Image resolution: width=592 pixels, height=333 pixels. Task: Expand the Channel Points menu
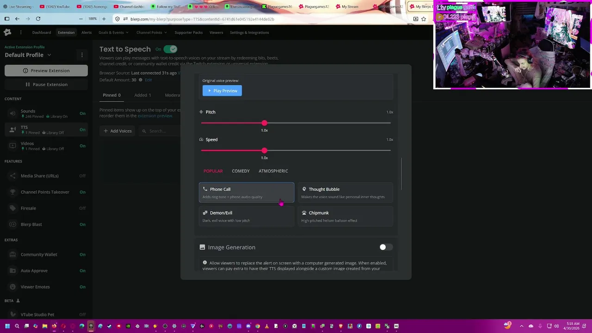coord(152,32)
